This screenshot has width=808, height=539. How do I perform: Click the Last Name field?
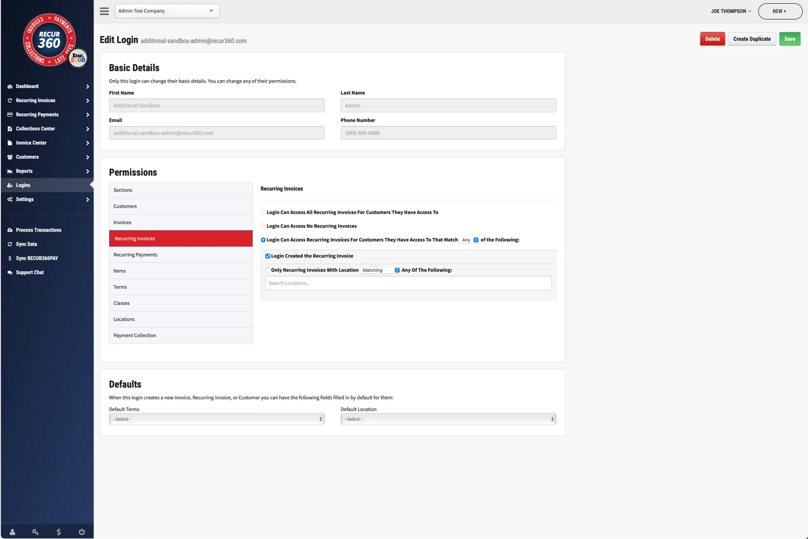pos(448,105)
